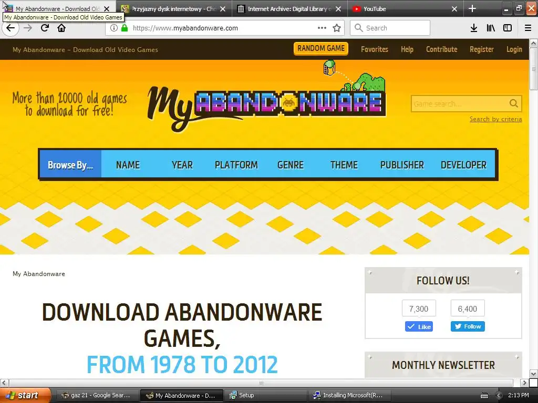Browse games by GENRE
The width and height of the screenshot is (538, 403).
click(x=290, y=165)
